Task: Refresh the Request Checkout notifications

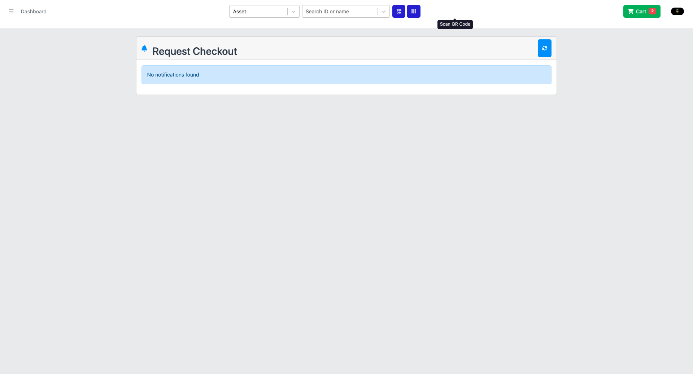Action: [544, 48]
